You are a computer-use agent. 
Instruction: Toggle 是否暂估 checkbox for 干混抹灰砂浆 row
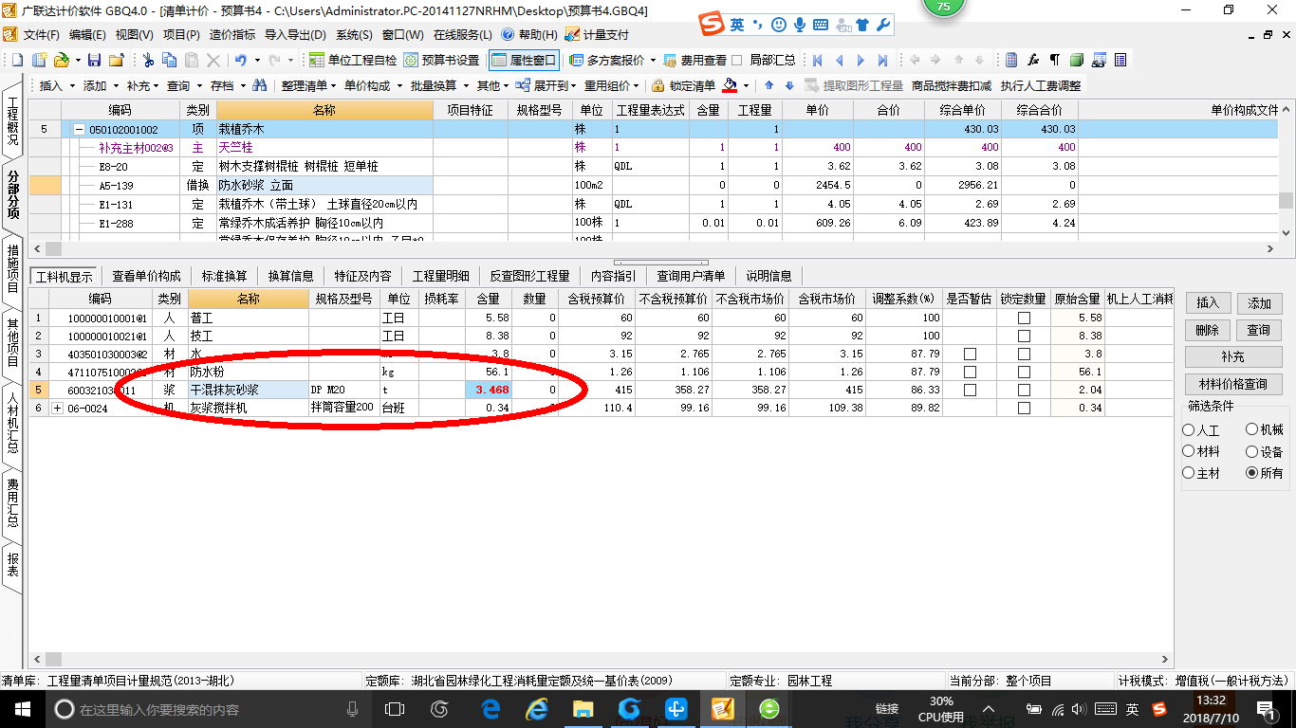[970, 390]
